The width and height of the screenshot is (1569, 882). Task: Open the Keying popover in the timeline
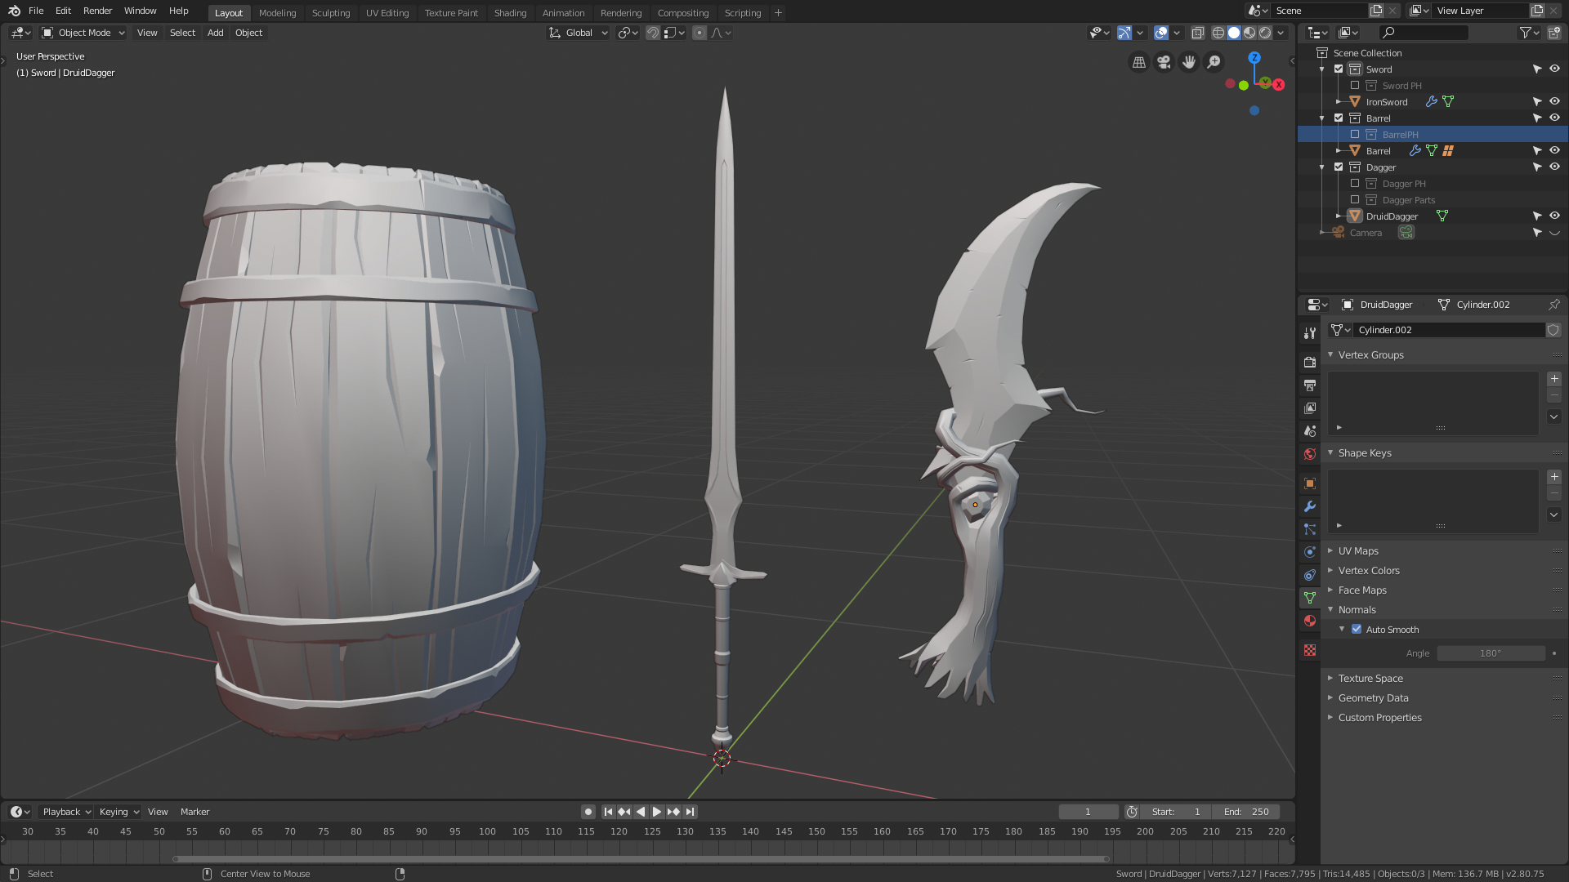click(118, 812)
